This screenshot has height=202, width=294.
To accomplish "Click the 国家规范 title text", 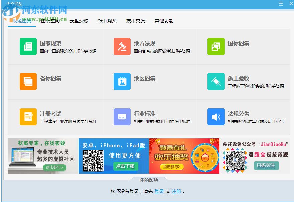I will 51,44.
